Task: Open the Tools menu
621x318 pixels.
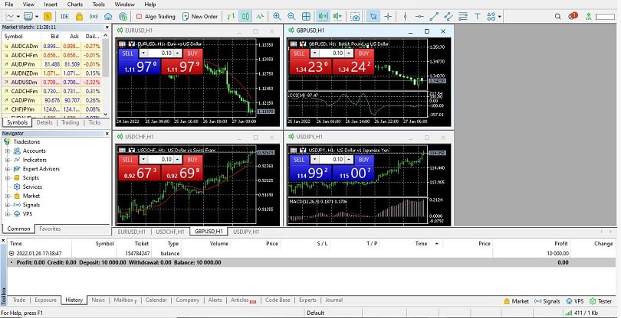Action: [99, 5]
